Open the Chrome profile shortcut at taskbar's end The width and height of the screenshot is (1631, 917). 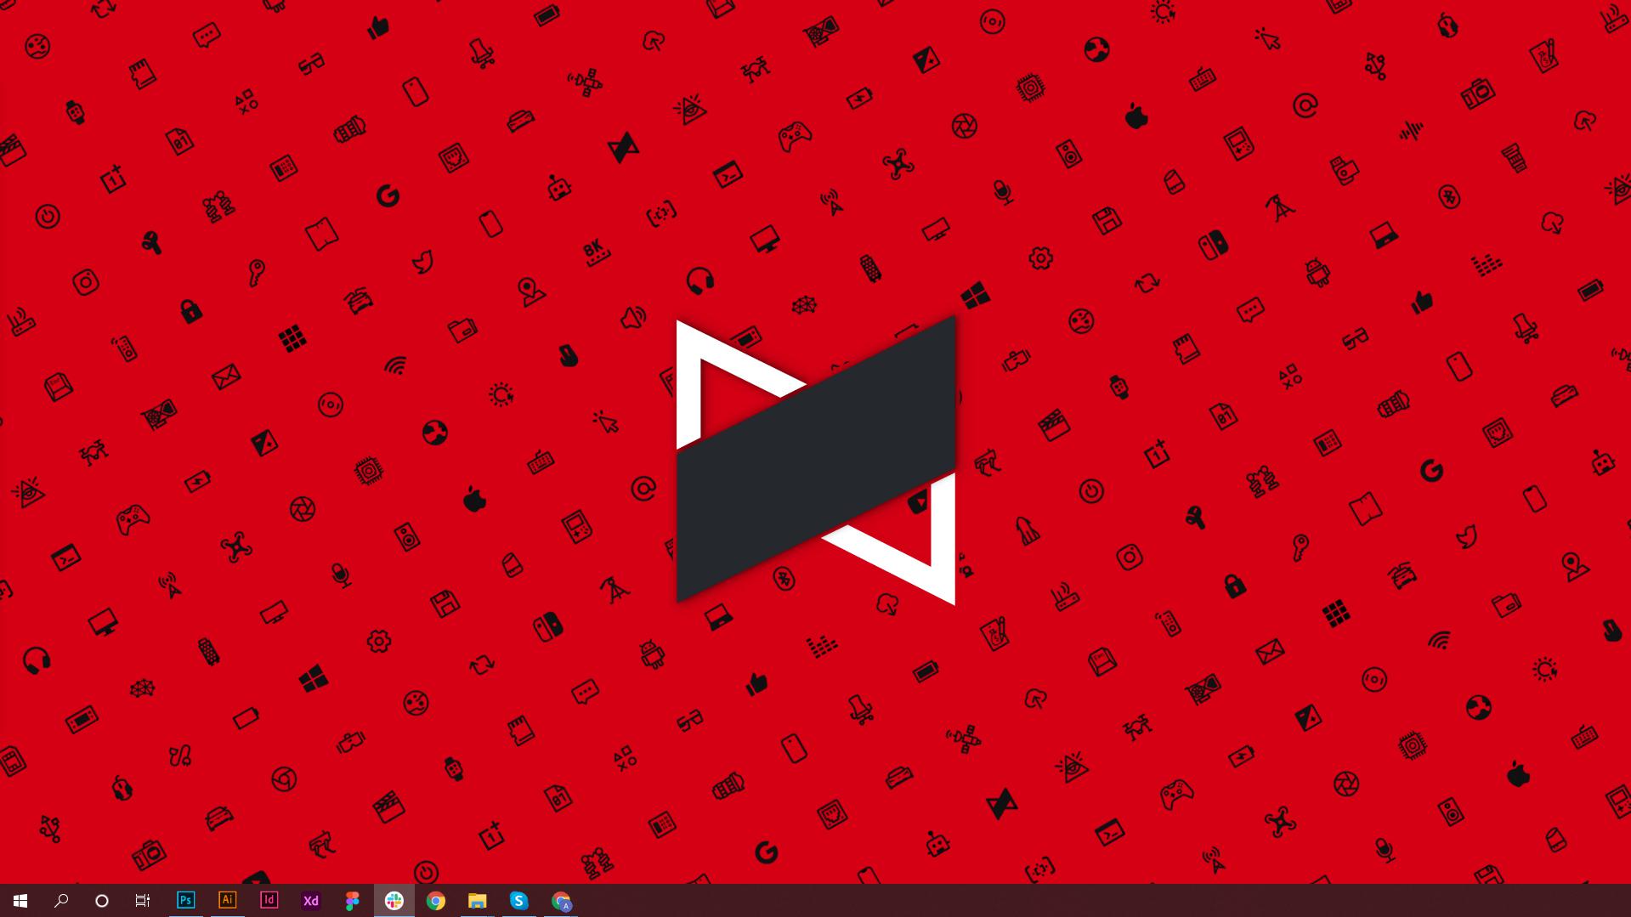click(561, 901)
